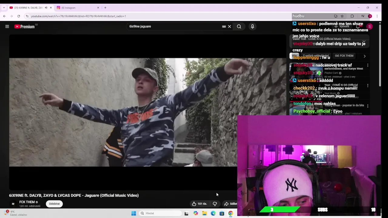This screenshot has width=388, height=218.
Task: Launch Copilot from the taskbar
Action: (196, 213)
